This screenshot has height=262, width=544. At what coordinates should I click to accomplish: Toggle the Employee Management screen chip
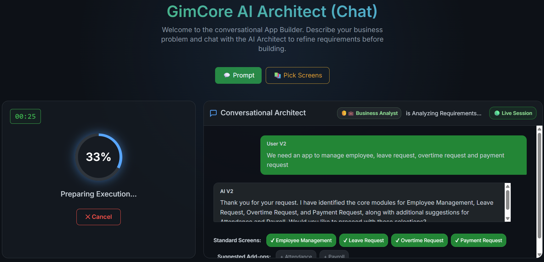[x=301, y=240]
